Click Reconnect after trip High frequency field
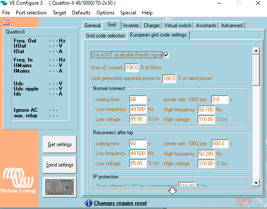267x209 pixels. pos(206,154)
